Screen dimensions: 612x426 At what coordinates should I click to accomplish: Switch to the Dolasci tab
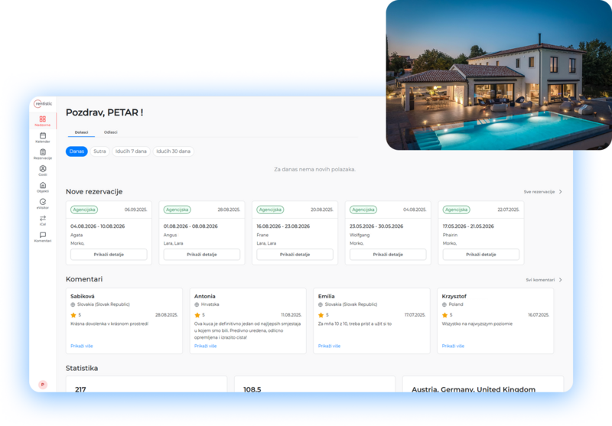81,132
